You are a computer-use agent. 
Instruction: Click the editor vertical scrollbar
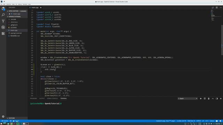(x=222, y=40)
